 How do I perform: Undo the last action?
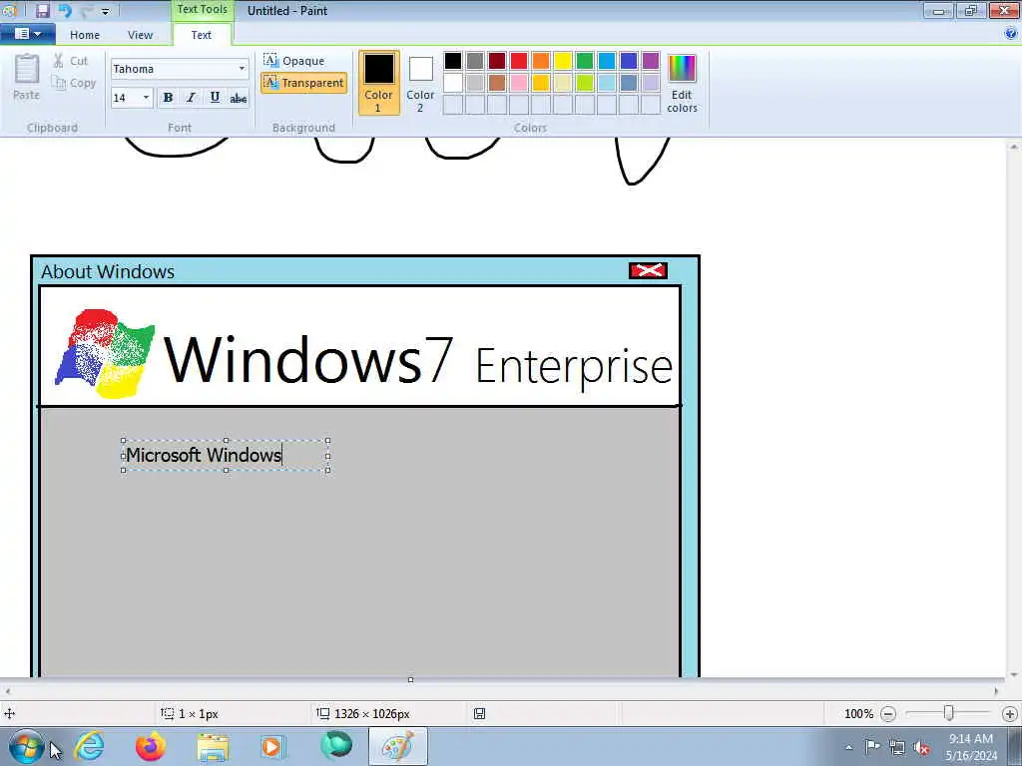(x=65, y=10)
